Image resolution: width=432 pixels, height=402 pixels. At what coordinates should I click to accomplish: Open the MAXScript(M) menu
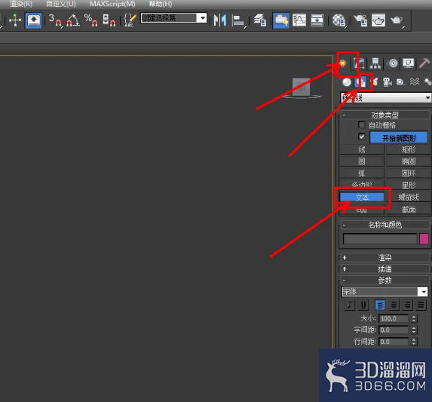[112, 4]
